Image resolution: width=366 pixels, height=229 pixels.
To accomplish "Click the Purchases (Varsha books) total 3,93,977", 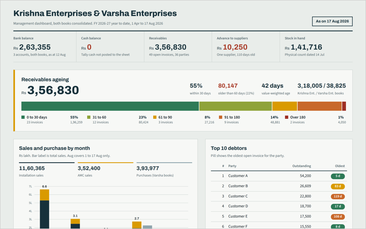I will click(x=148, y=168).
